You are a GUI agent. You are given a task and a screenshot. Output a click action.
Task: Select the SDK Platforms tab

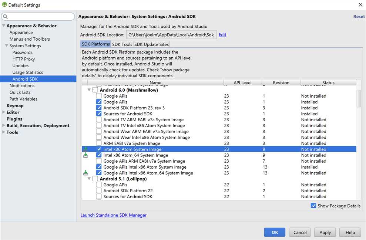tap(96, 44)
